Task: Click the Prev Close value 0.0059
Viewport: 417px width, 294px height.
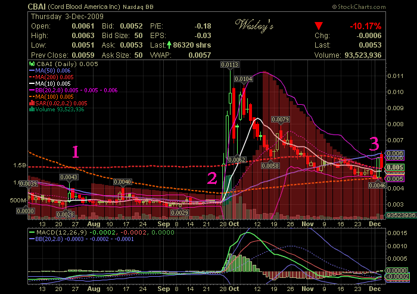Action: tap(83, 55)
